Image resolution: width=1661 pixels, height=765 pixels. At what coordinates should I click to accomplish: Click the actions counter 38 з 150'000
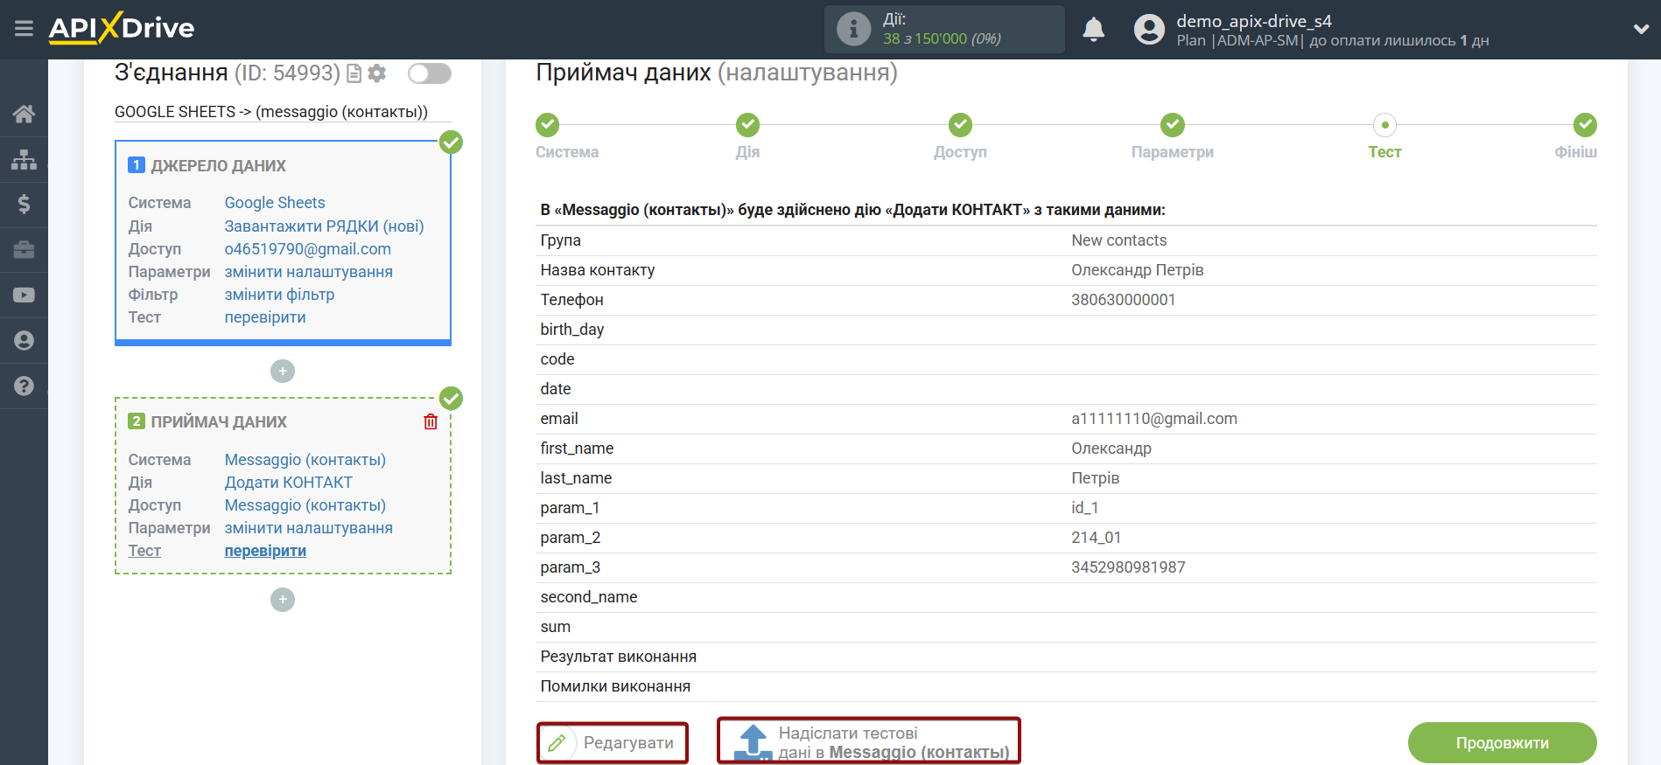click(x=942, y=38)
